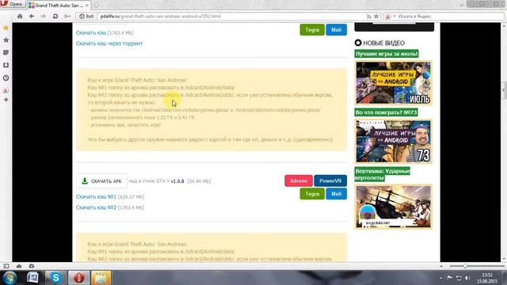Open the bookmarks star panel in sidebar
Image resolution: width=507 pixels, height=285 pixels.
[6, 40]
